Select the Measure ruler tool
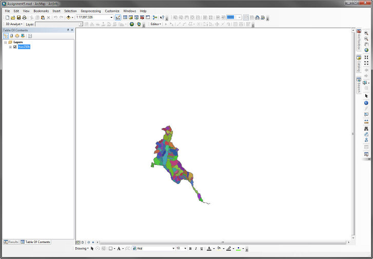This screenshot has width=373, height=259. tap(366, 121)
